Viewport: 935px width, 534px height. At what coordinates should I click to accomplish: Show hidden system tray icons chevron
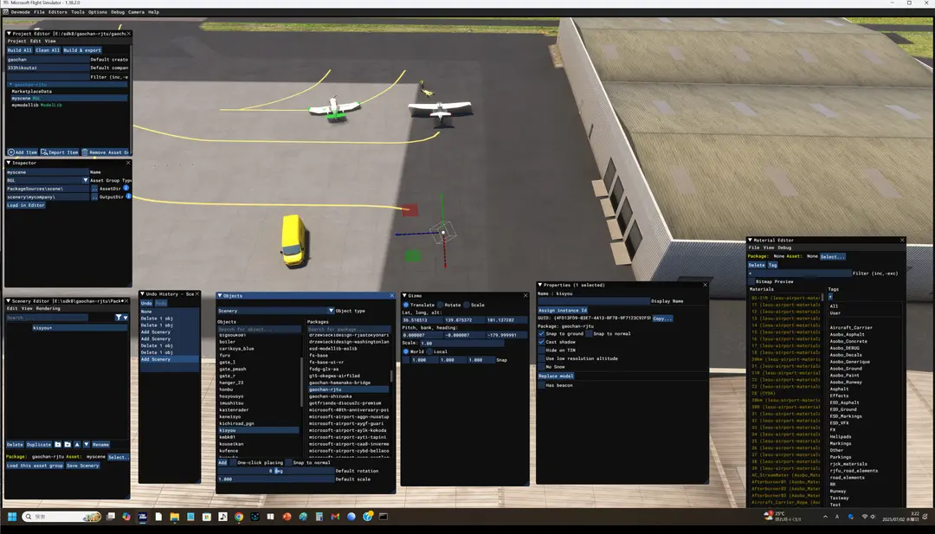pos(825,517)
